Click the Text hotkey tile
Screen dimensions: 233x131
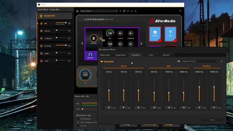coord(170,34)
